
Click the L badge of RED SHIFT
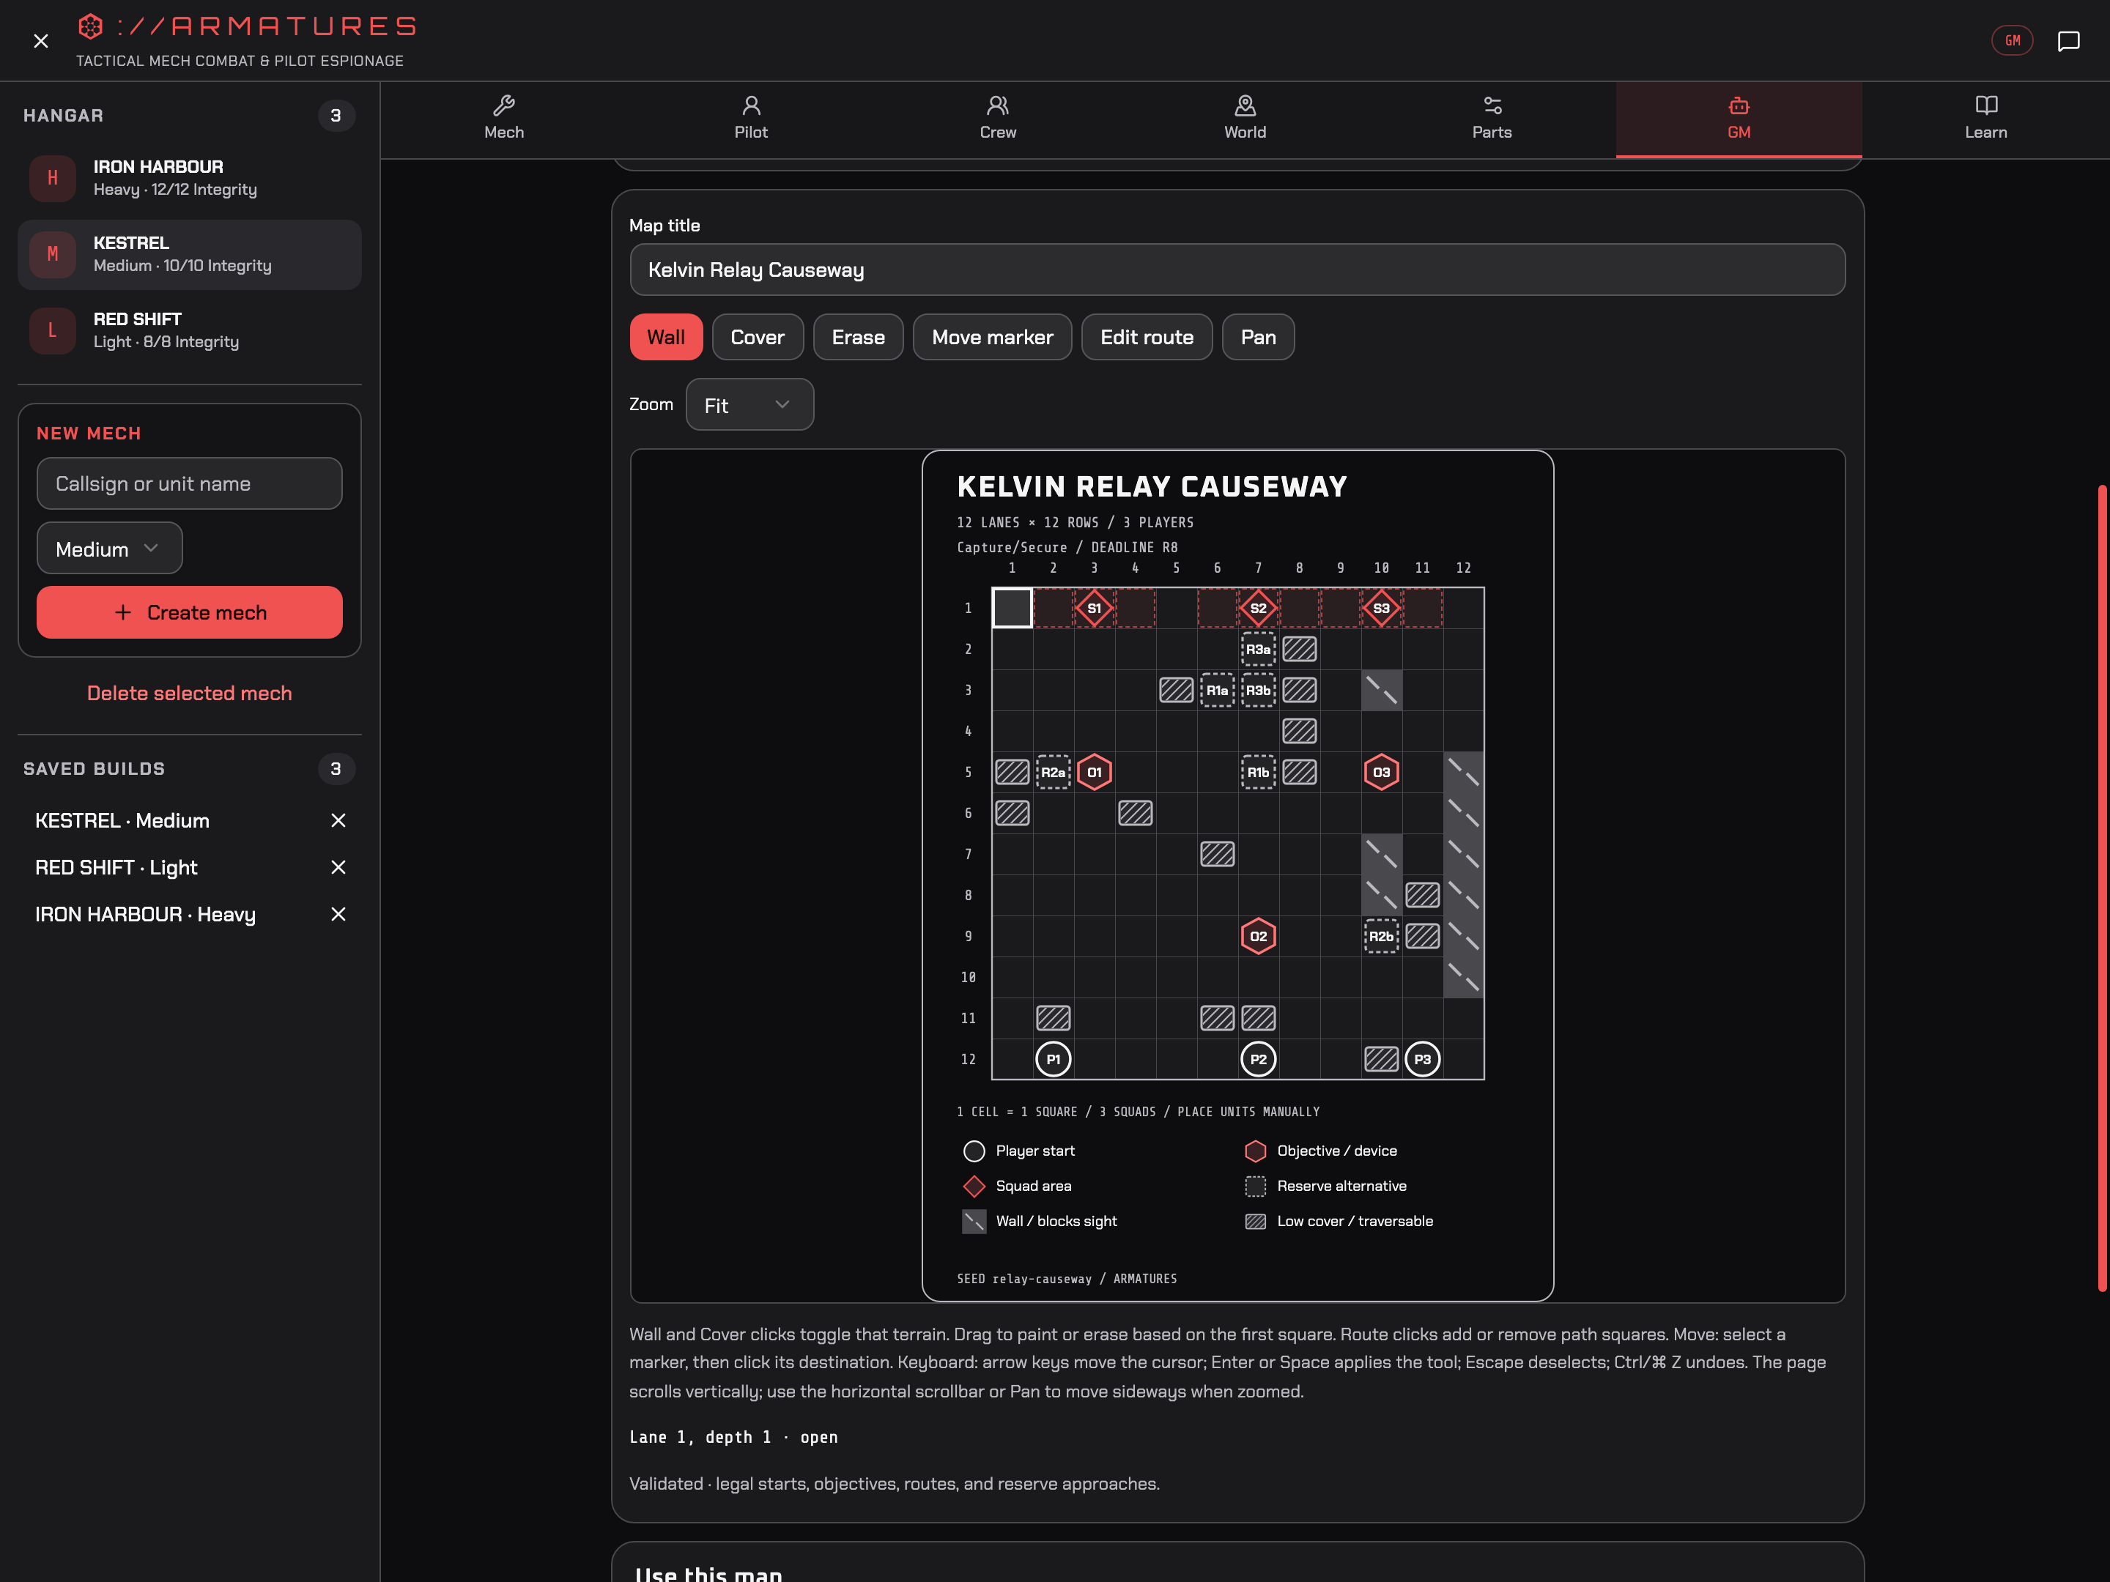53,331
